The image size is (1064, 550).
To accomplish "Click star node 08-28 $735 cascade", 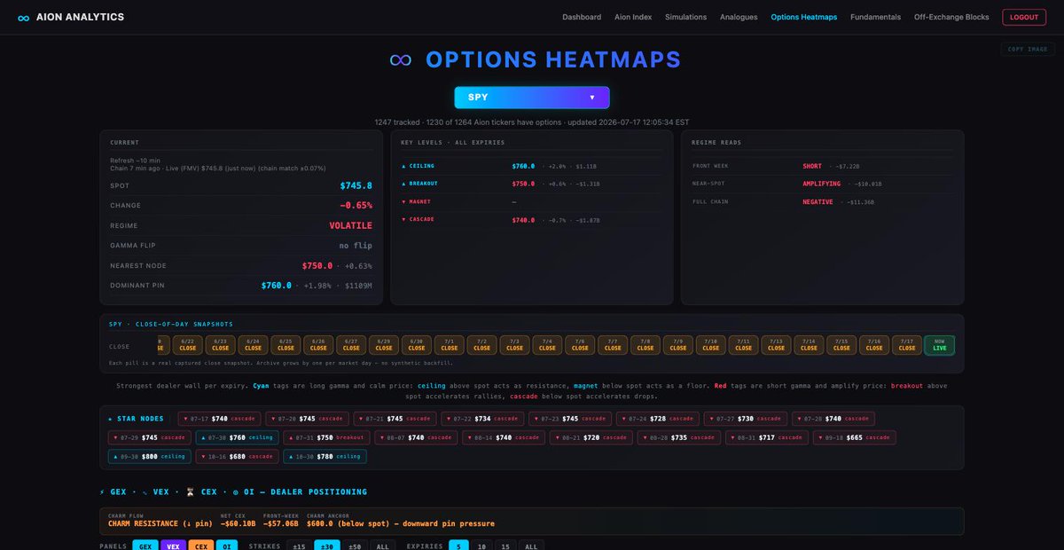I will coord(679,437).
